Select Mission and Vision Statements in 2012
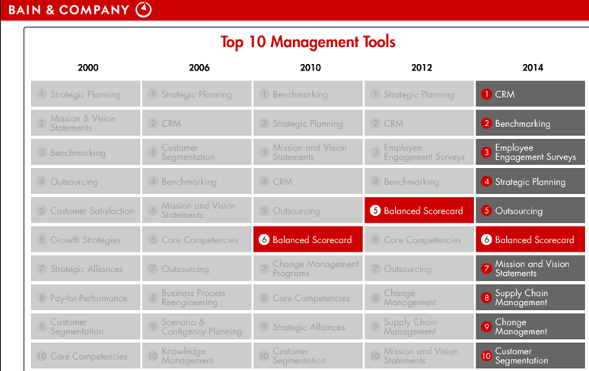589x371 pixels. coord(419,356)
